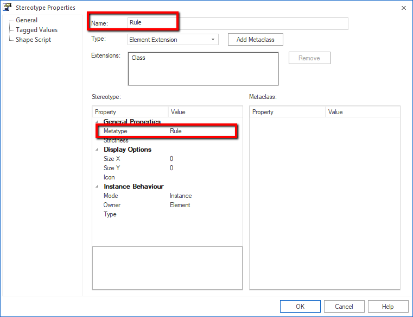The height and width of the screenshot is (317, 413).
Task: Open the Type dropdown list
Action: point(213,40)
